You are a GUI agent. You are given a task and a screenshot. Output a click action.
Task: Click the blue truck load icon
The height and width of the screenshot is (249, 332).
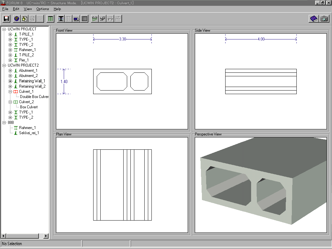(x=76, y=19)
